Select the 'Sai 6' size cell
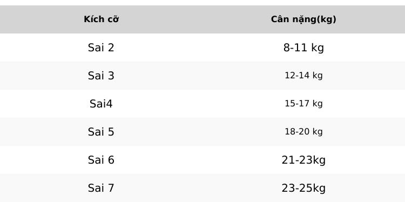The height and width of the screenshot is (202, 405). (101, 160)
